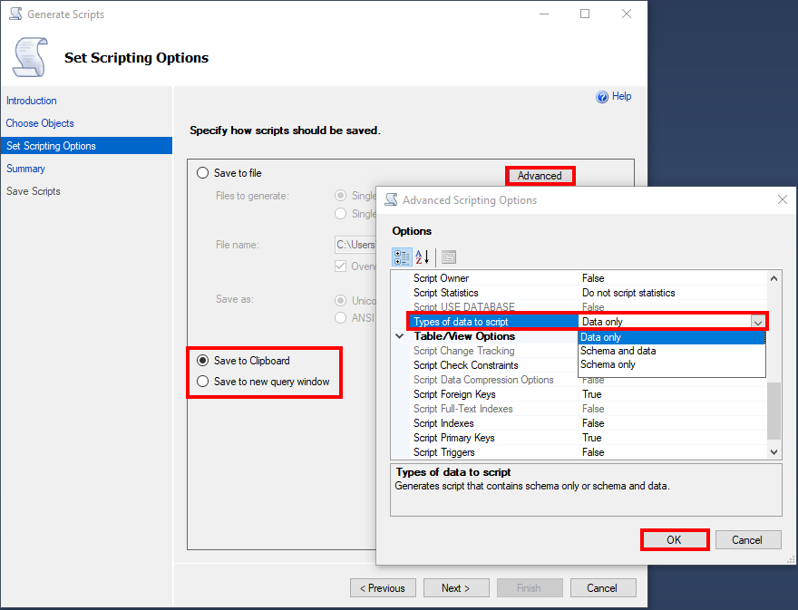This screenshot has height=610, width=798.
Task: Click the Advanced Scripting Options title icon
Action: coord(392,200)
